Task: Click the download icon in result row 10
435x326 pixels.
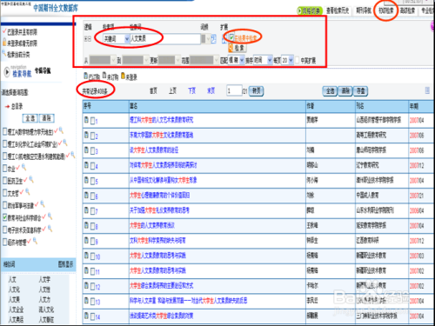Action: click(x=86, y=256)
